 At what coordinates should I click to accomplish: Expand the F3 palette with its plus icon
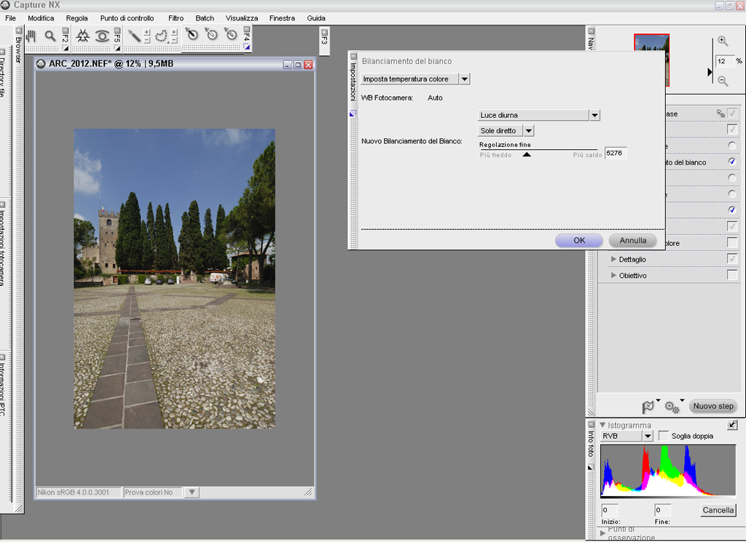click(324, 32)
